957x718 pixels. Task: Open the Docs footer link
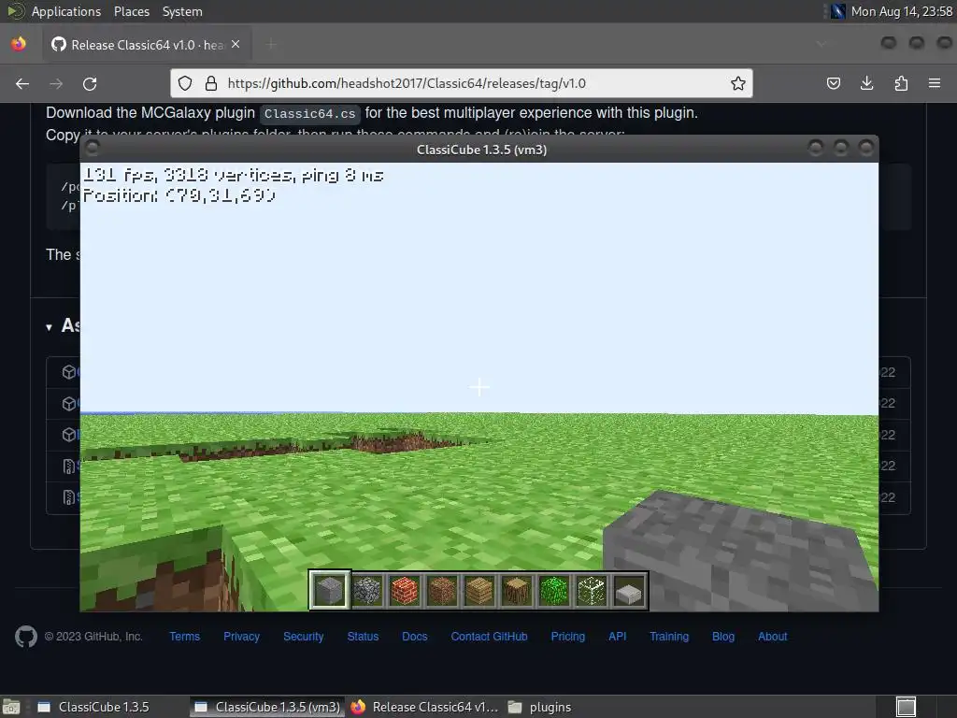pos(414,637)
